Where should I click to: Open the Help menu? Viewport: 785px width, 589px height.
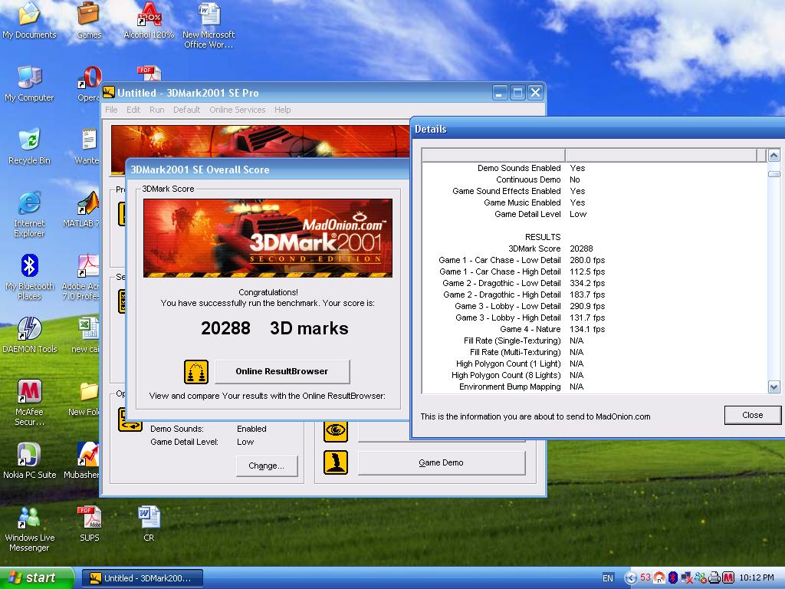[282, 110]
